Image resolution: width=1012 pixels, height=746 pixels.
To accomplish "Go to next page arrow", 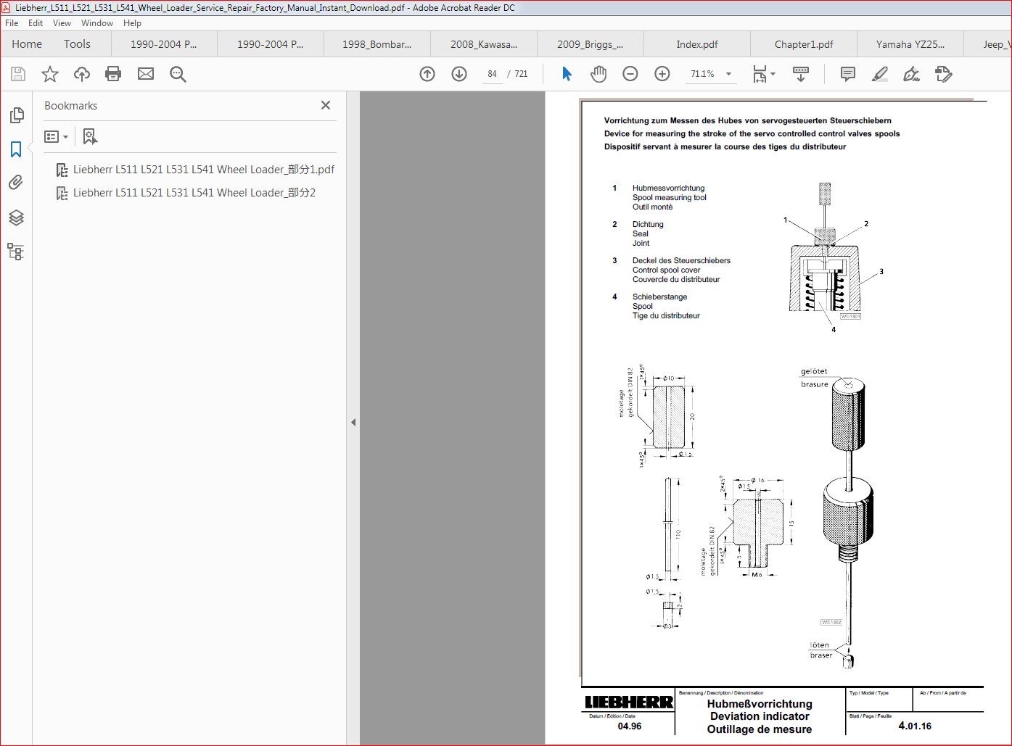I will (x=459, y=74).
